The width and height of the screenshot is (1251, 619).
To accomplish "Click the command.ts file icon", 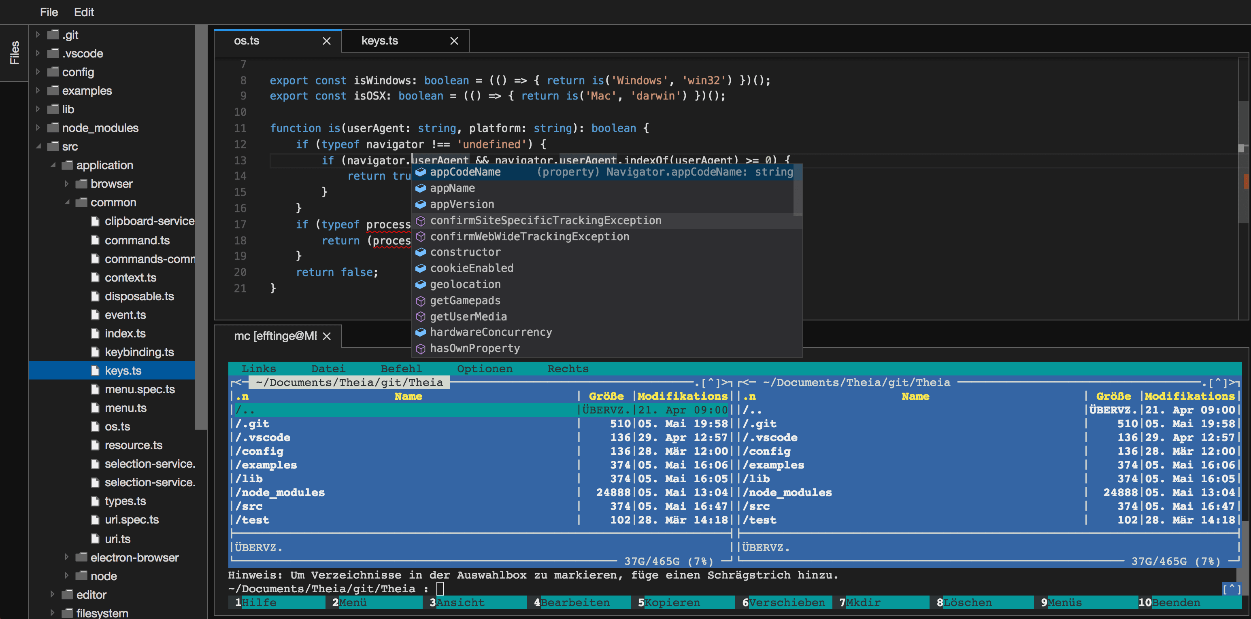I will pyautogui.click(x=95, y=240).
